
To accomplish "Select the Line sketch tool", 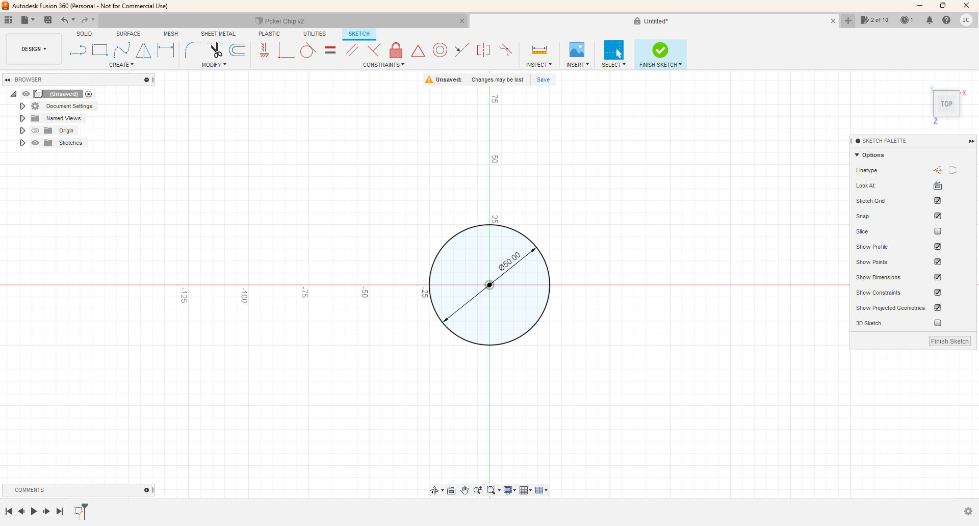I will 78,50.
